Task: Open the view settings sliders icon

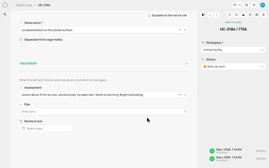Action: click(x=254, y=5)
